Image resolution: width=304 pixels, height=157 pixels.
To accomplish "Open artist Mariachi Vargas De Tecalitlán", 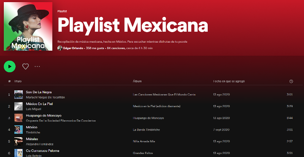I will [45, 97].
